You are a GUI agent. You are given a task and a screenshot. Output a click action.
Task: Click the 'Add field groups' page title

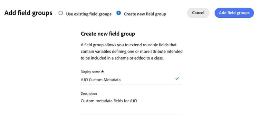pos(28,13)
